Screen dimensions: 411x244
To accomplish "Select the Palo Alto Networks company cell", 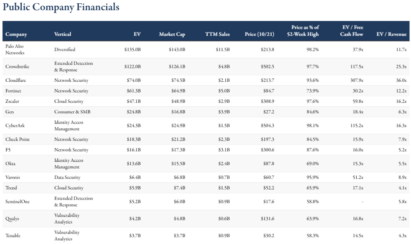I will (x=15, y=49).
